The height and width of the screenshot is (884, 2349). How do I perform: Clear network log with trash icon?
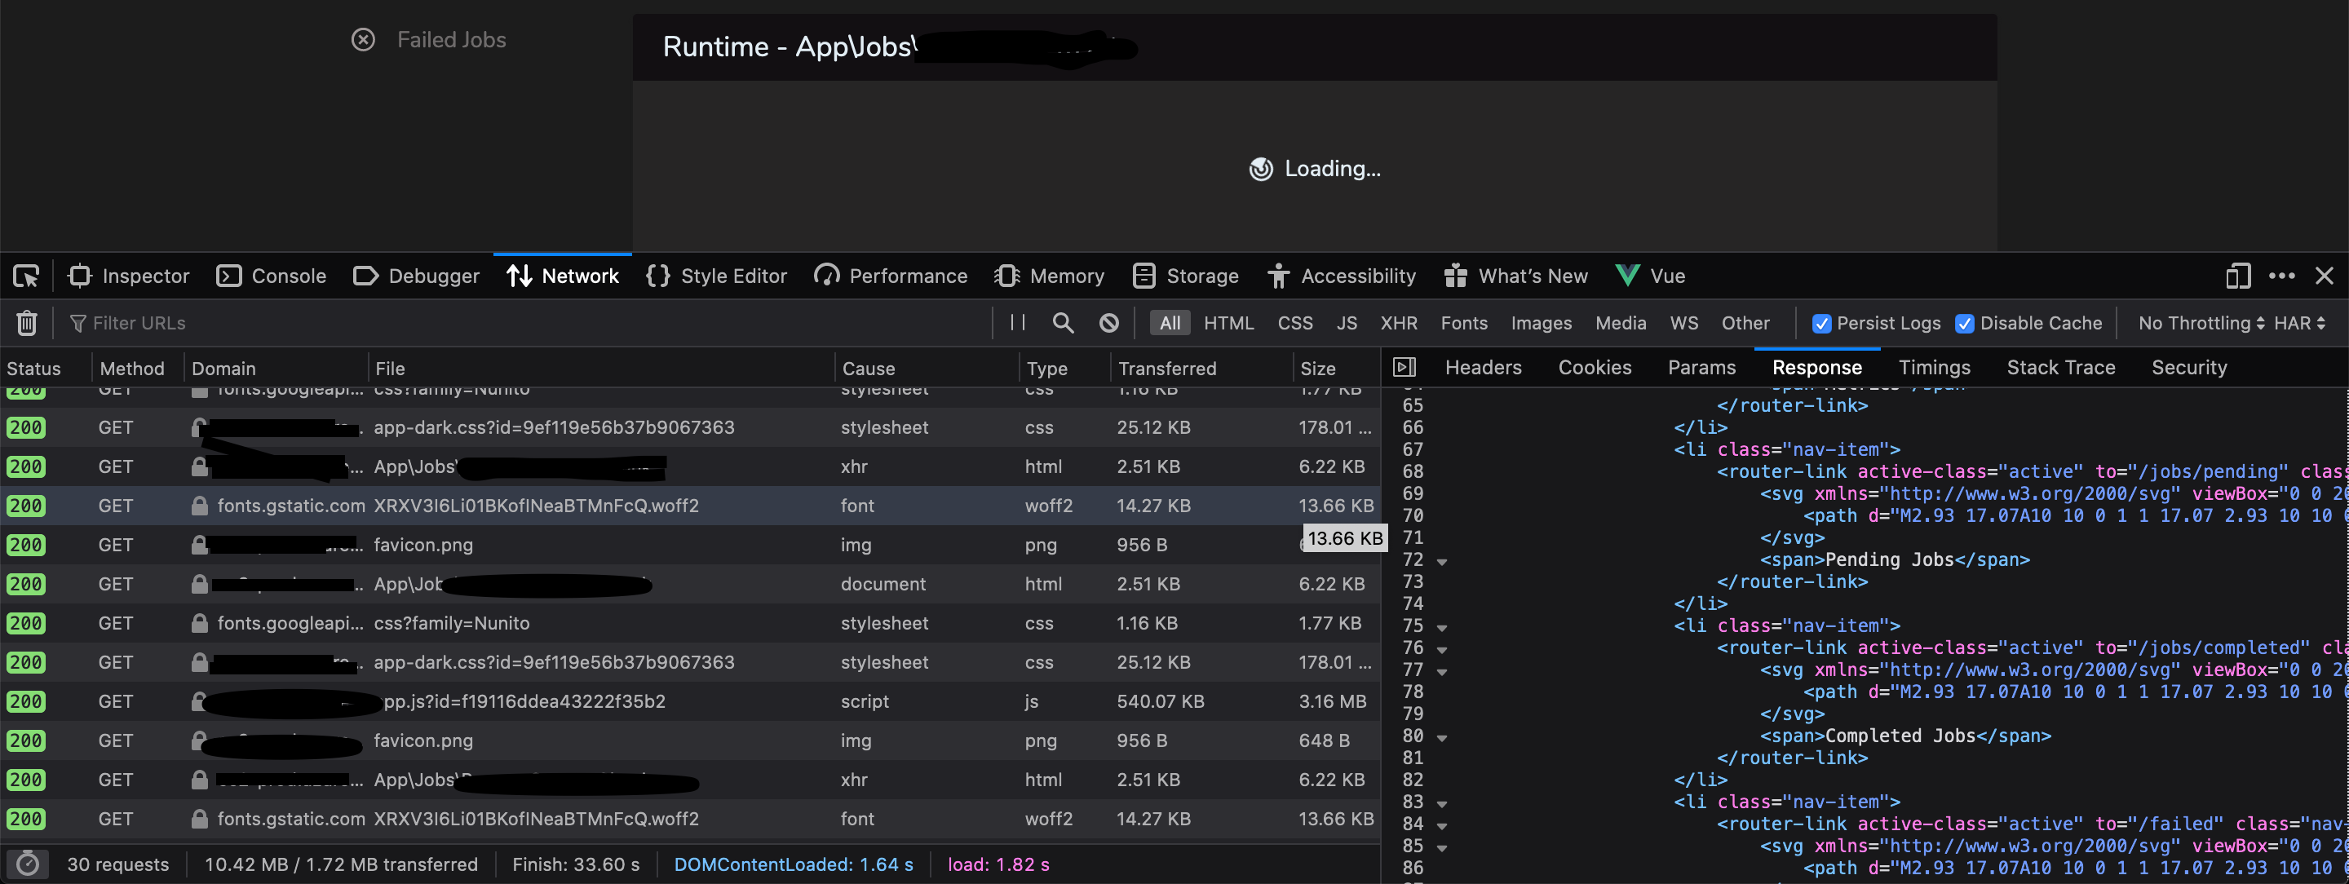tap(26, 323)
